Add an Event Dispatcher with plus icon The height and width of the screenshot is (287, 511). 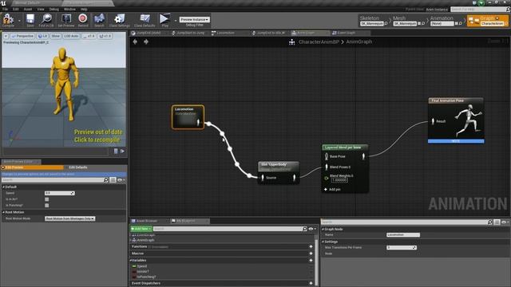(311, 283)
